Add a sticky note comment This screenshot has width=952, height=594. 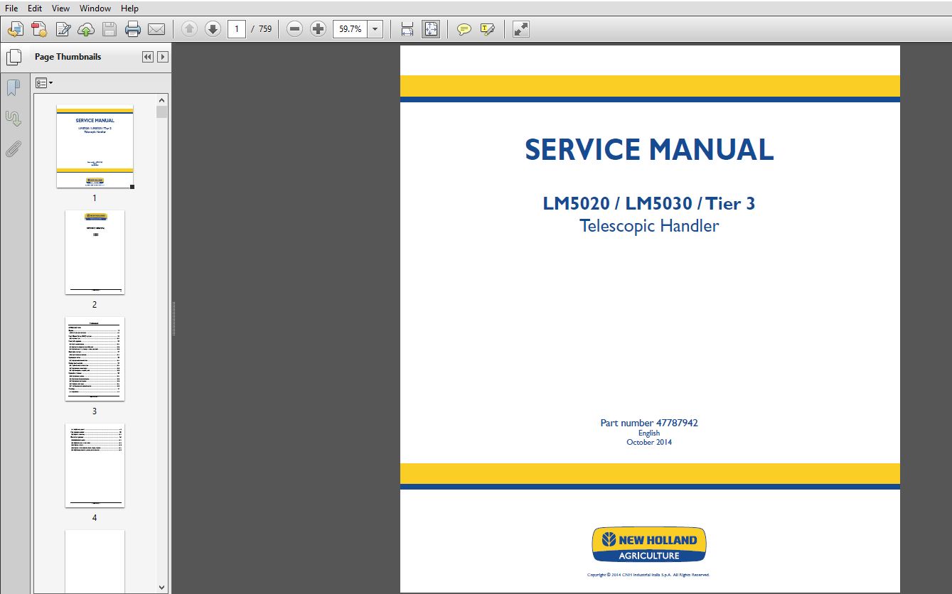(464, 29)
